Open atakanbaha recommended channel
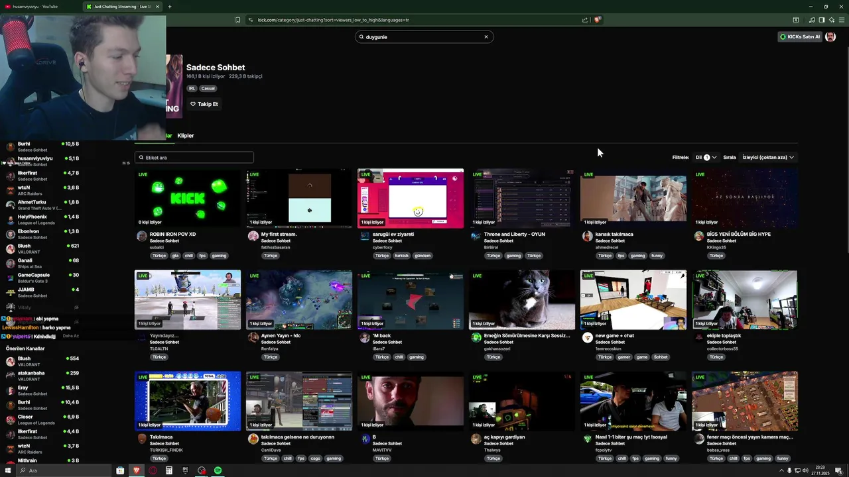This screenshot has width=849, height=477. point(42,376)
